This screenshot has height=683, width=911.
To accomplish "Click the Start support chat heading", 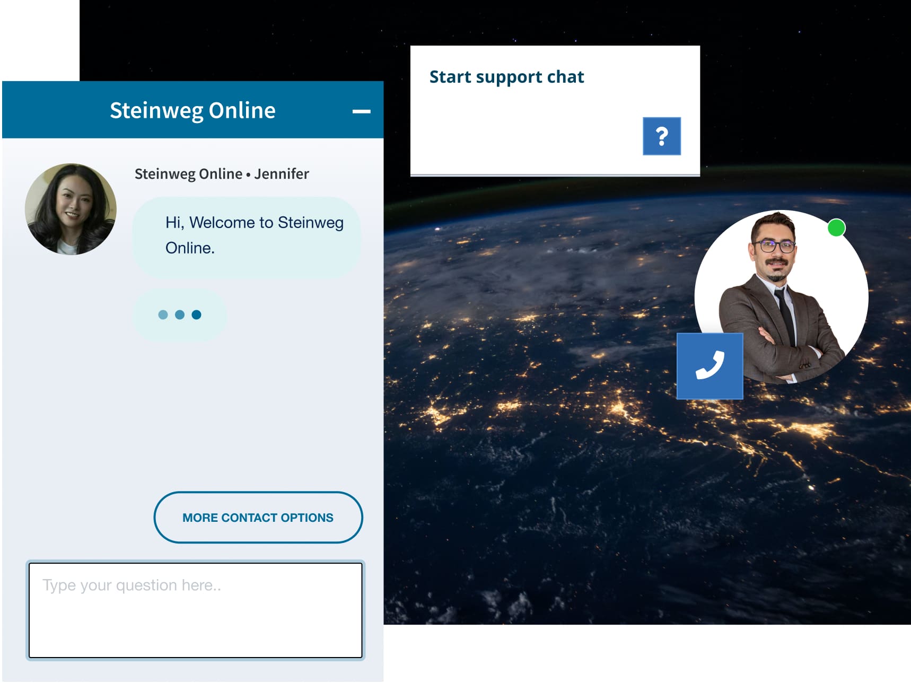I will 506,77.
